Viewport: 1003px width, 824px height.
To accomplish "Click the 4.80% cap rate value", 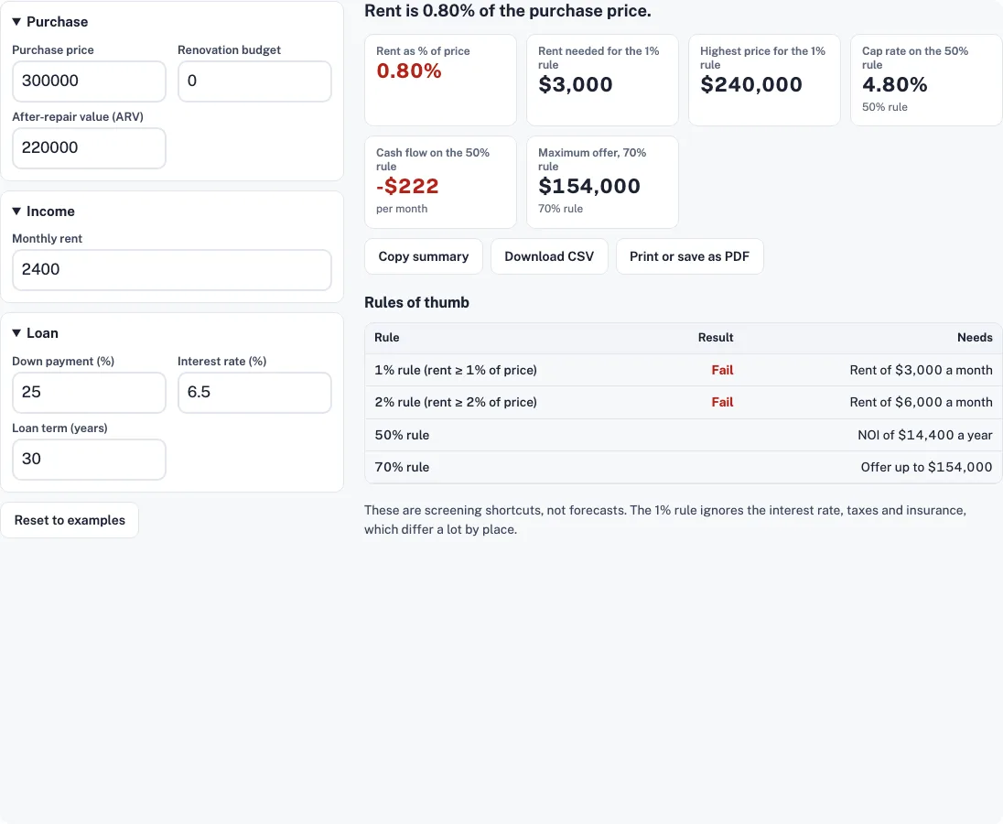I will [894, 84].
